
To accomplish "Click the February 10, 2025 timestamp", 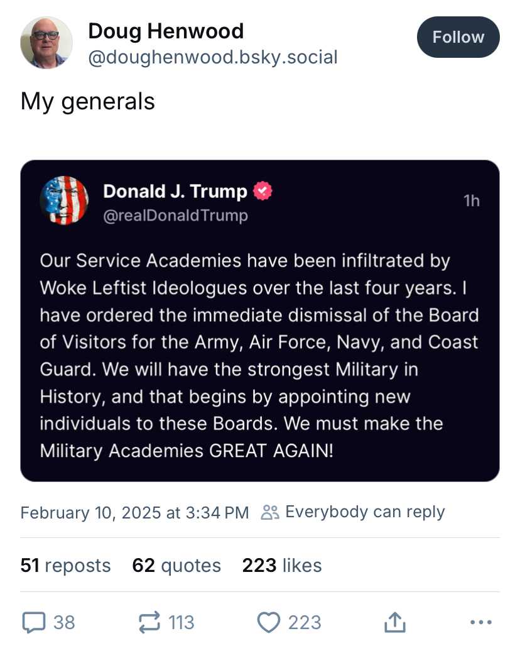I will [x=135, y=512].
